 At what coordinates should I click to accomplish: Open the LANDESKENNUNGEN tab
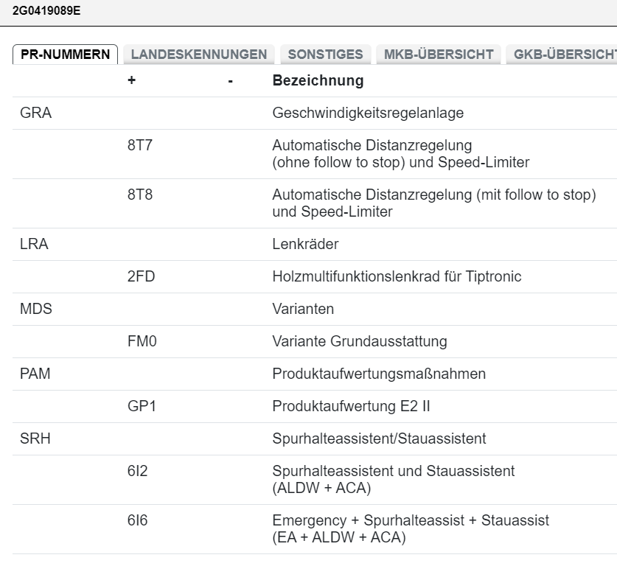pyautogui.click(x=198, y=55)
